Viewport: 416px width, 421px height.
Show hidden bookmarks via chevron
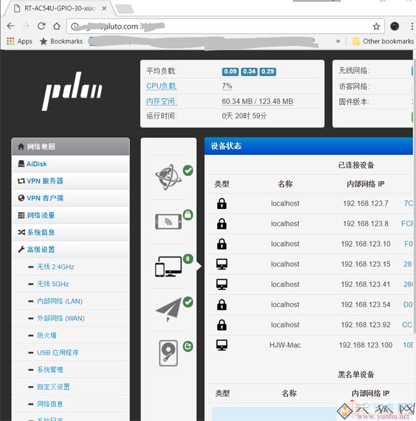[x=338, y=42]
